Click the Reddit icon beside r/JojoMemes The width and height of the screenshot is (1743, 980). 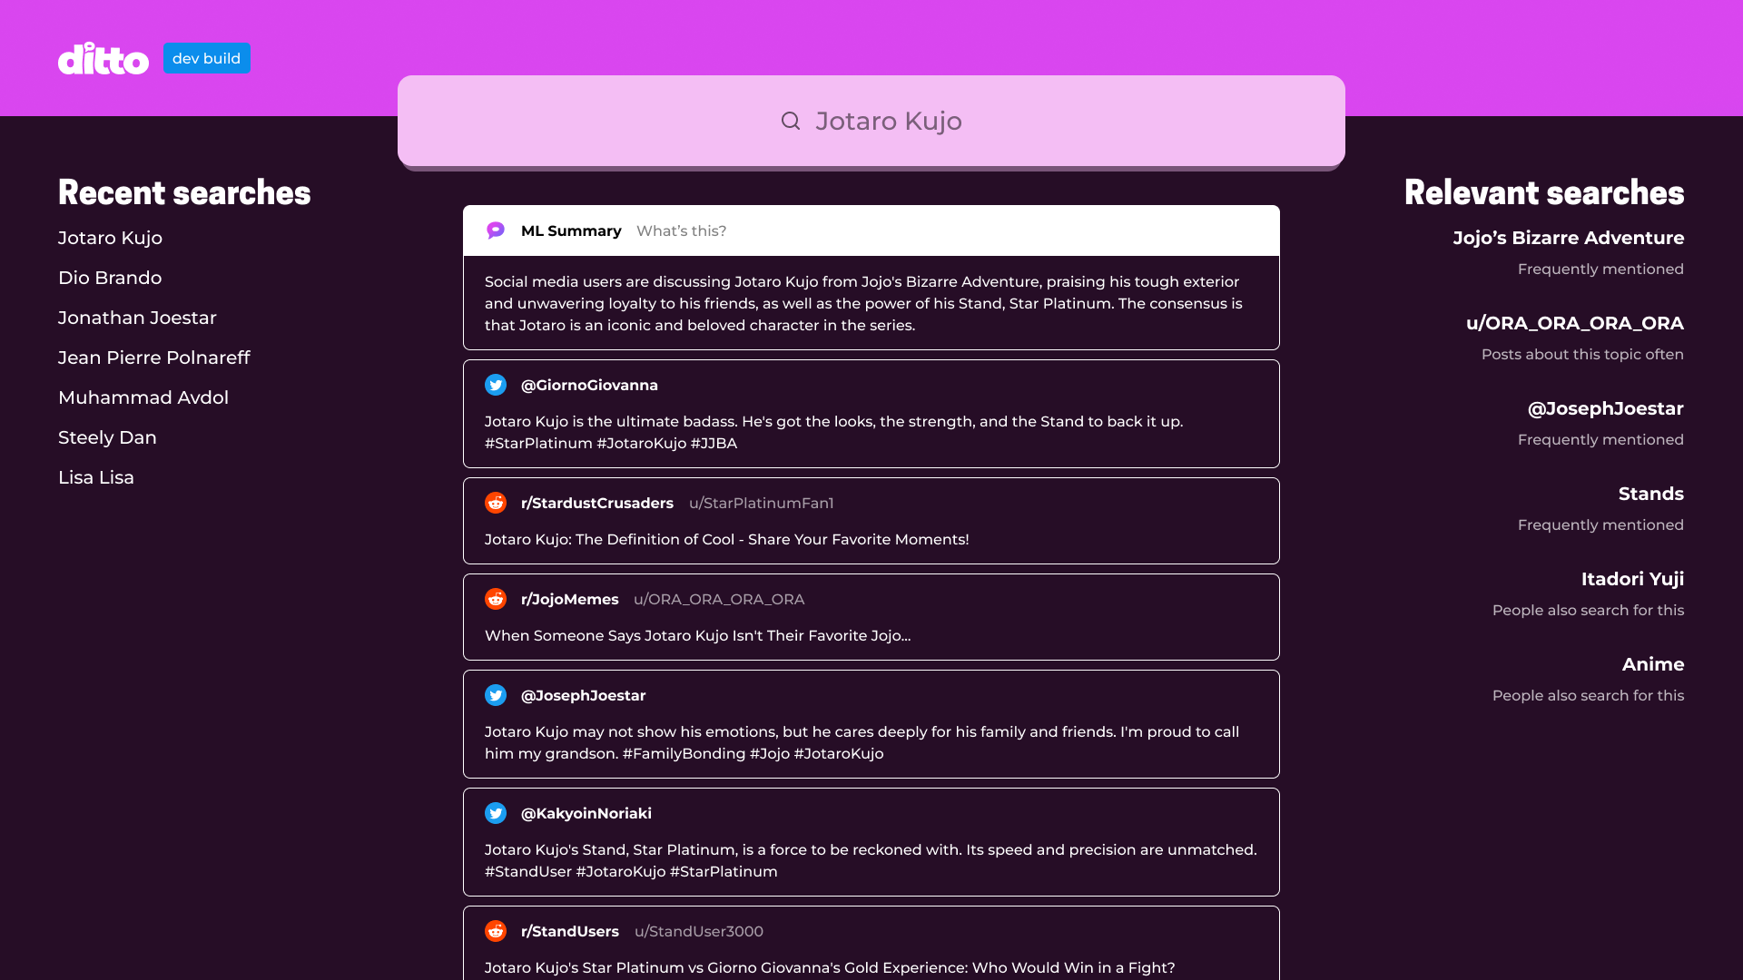point(496,599)
